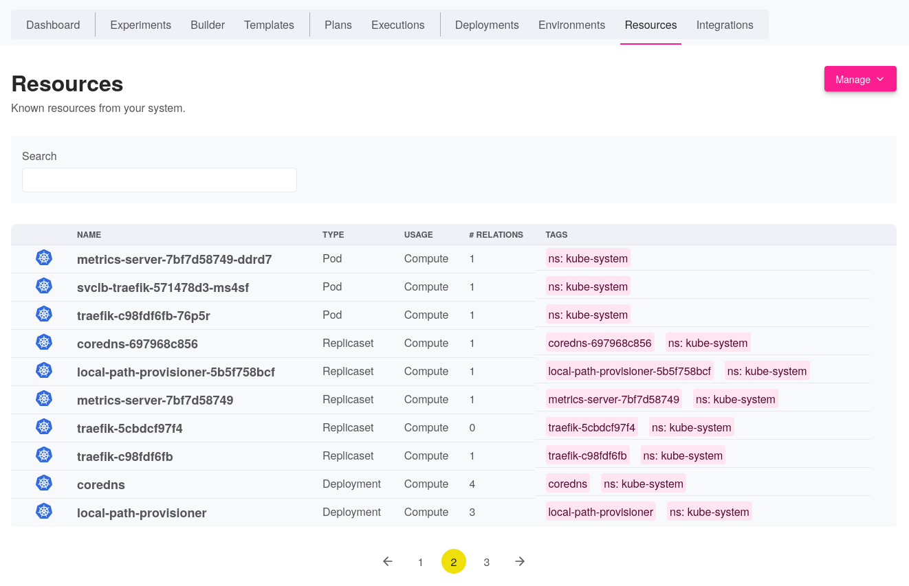Open the traefik-c98fdf6fb replicaset entry
Screen dimensions: 909x586
(x=124, y=457)
